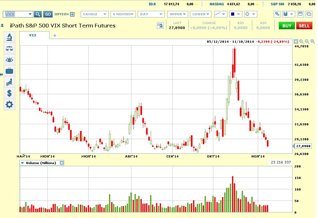Click the rising bar chart icon

click(x=9, y=82)
